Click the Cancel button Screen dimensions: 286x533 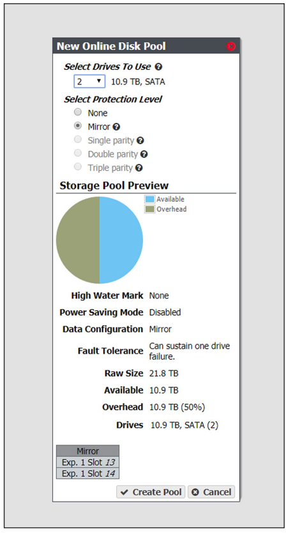click(x=211, y=492)
